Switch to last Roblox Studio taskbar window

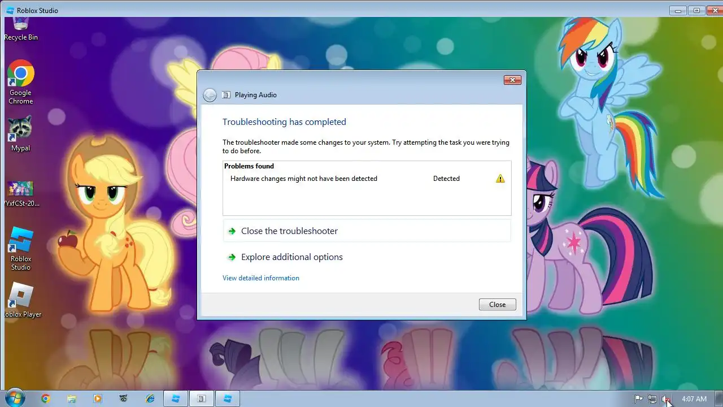point(227,399)
